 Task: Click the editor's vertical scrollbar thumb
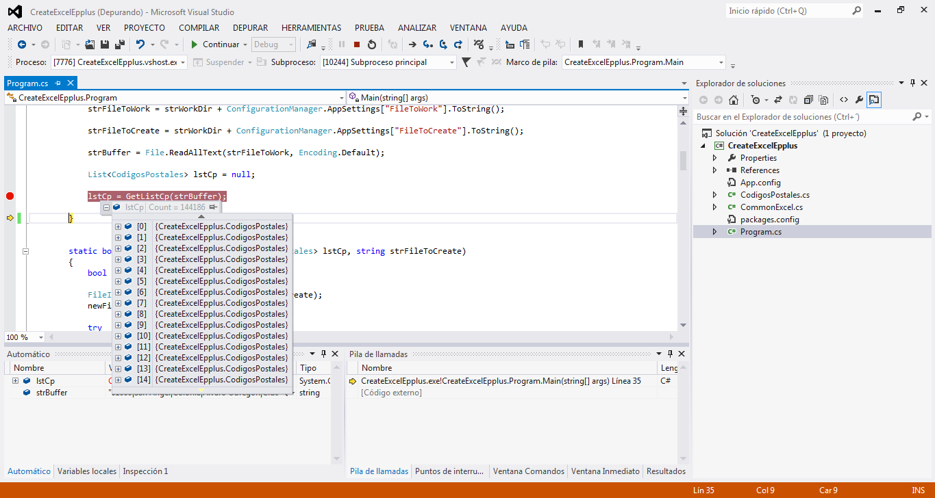pos(683,161)
